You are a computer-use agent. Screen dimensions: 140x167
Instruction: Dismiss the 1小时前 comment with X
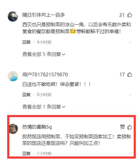point(130,154)
